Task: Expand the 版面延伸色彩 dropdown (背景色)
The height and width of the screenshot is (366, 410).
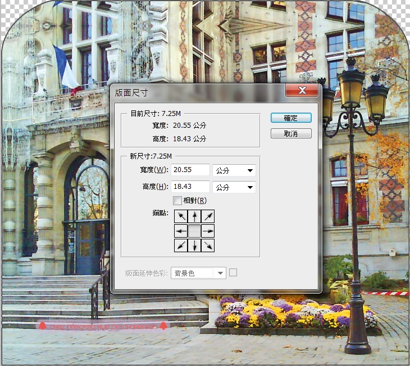Action: click(x=198, y=273)
